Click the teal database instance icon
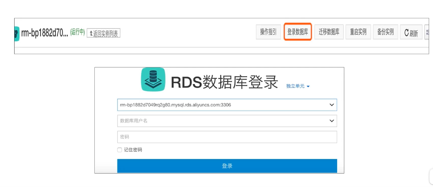 [x=17, y=34]
